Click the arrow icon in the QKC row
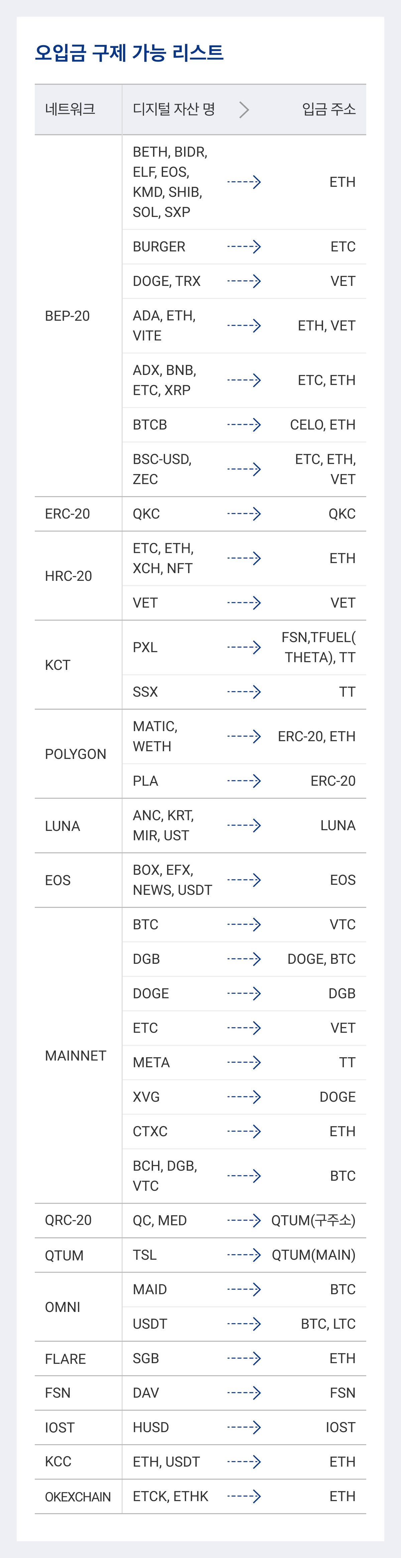 pos(244,514)
